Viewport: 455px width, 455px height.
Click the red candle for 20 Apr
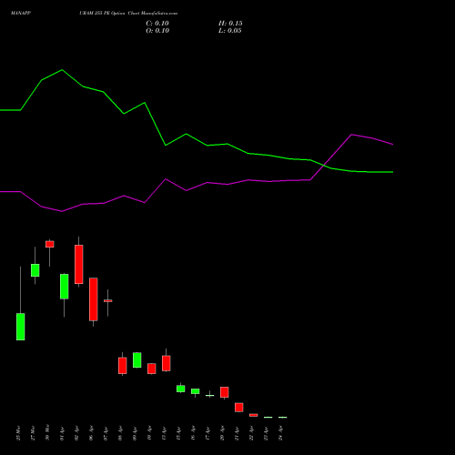pos(225,392)
